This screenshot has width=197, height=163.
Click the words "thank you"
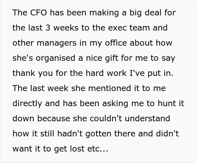(32, 73)
